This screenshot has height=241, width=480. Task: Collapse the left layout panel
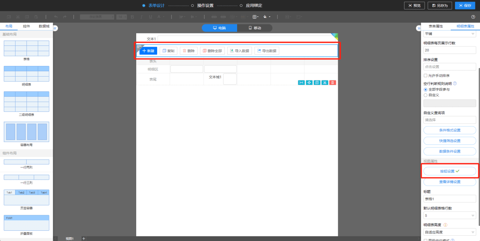55,28
